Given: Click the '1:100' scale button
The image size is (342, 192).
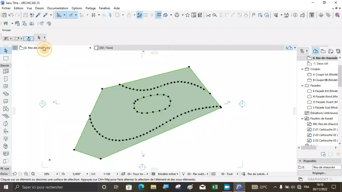Looking at the screenshot, I should (x=107, y=174).
